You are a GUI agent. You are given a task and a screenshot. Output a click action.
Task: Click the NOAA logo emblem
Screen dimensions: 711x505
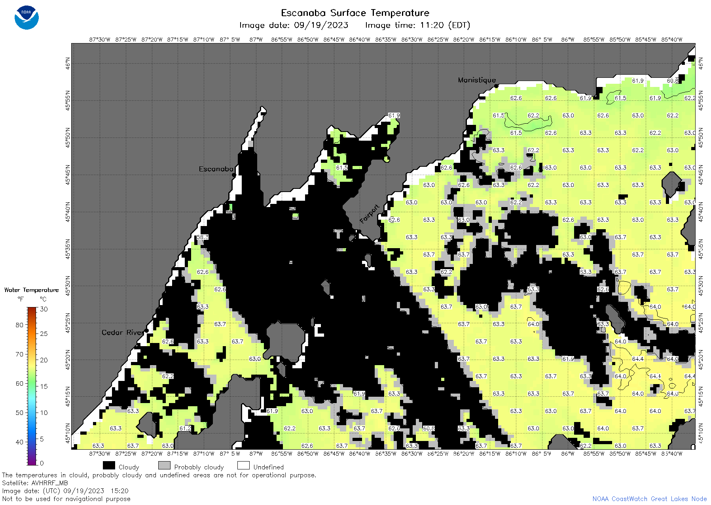27,18
